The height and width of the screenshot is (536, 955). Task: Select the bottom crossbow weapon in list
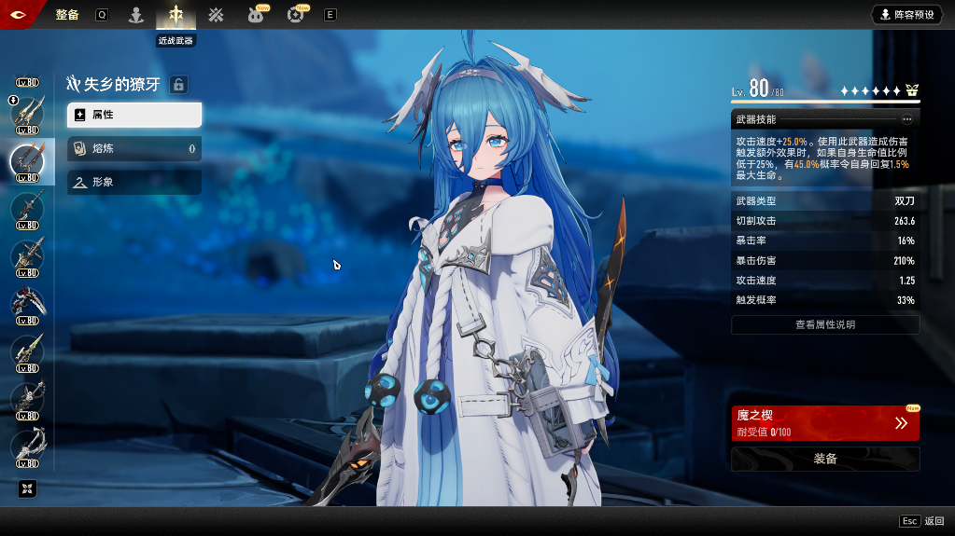pyautogui.click(x=28, y=446)
